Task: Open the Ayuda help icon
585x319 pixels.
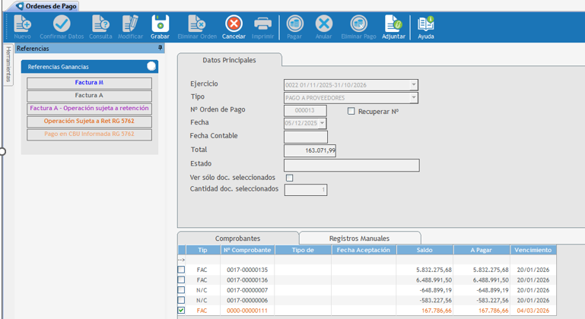Action: 426,24
